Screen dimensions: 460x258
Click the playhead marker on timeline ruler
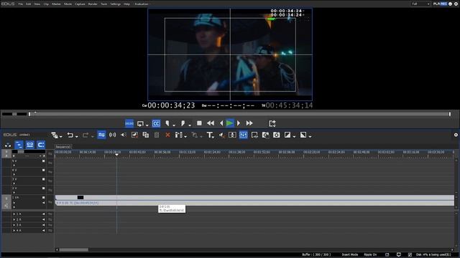tap(116, 155)
